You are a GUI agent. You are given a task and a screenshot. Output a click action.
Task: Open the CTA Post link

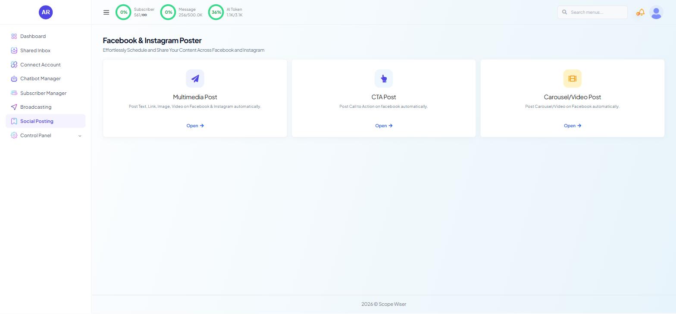[384, 126]
